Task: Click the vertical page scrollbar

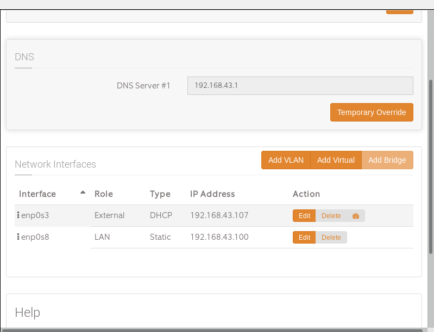Action: point(430,167)
